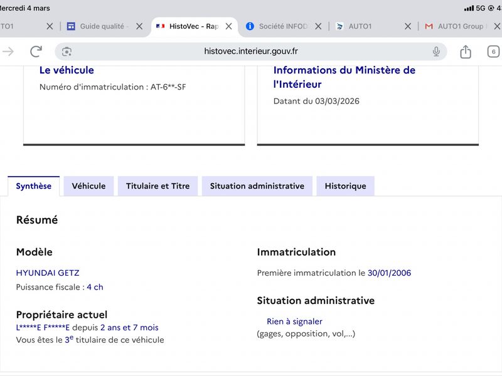The height and width of the screenshot is (376, 502).
Task: Click the Gmail favicon on AUTO1 Group tab
Action: (x=429, y=26)
